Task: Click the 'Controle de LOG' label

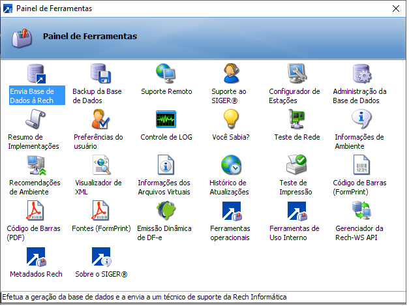Action: tap(167, 138)
